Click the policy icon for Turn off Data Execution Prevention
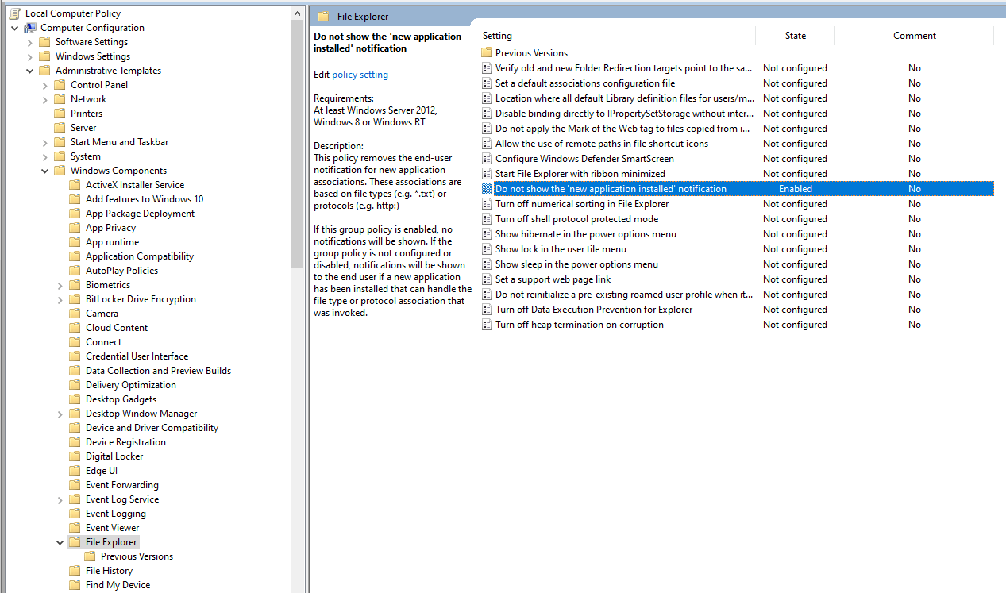Screen dimensions: 1006x593 tap(488, 310)
